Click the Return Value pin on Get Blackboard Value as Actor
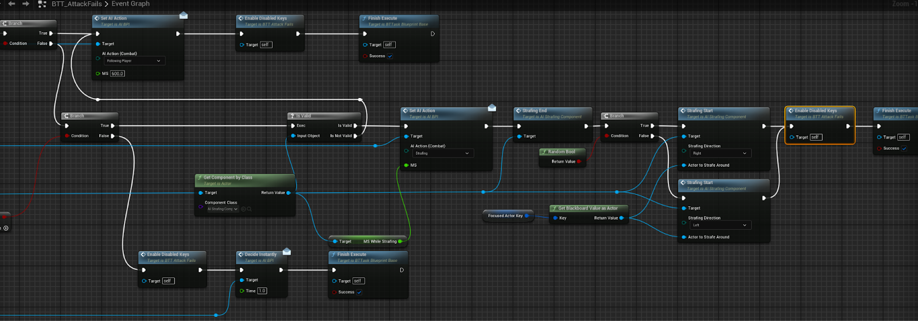This screenshot has width=918, height=321. [622, 218]
